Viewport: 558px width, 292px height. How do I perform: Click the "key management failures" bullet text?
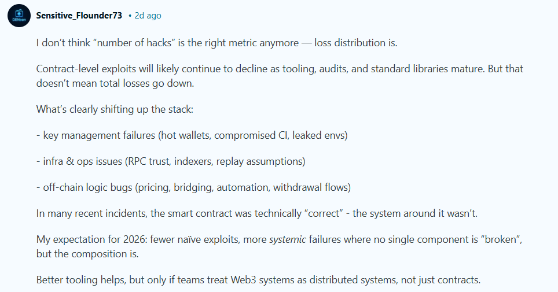[x=97, y=135]
